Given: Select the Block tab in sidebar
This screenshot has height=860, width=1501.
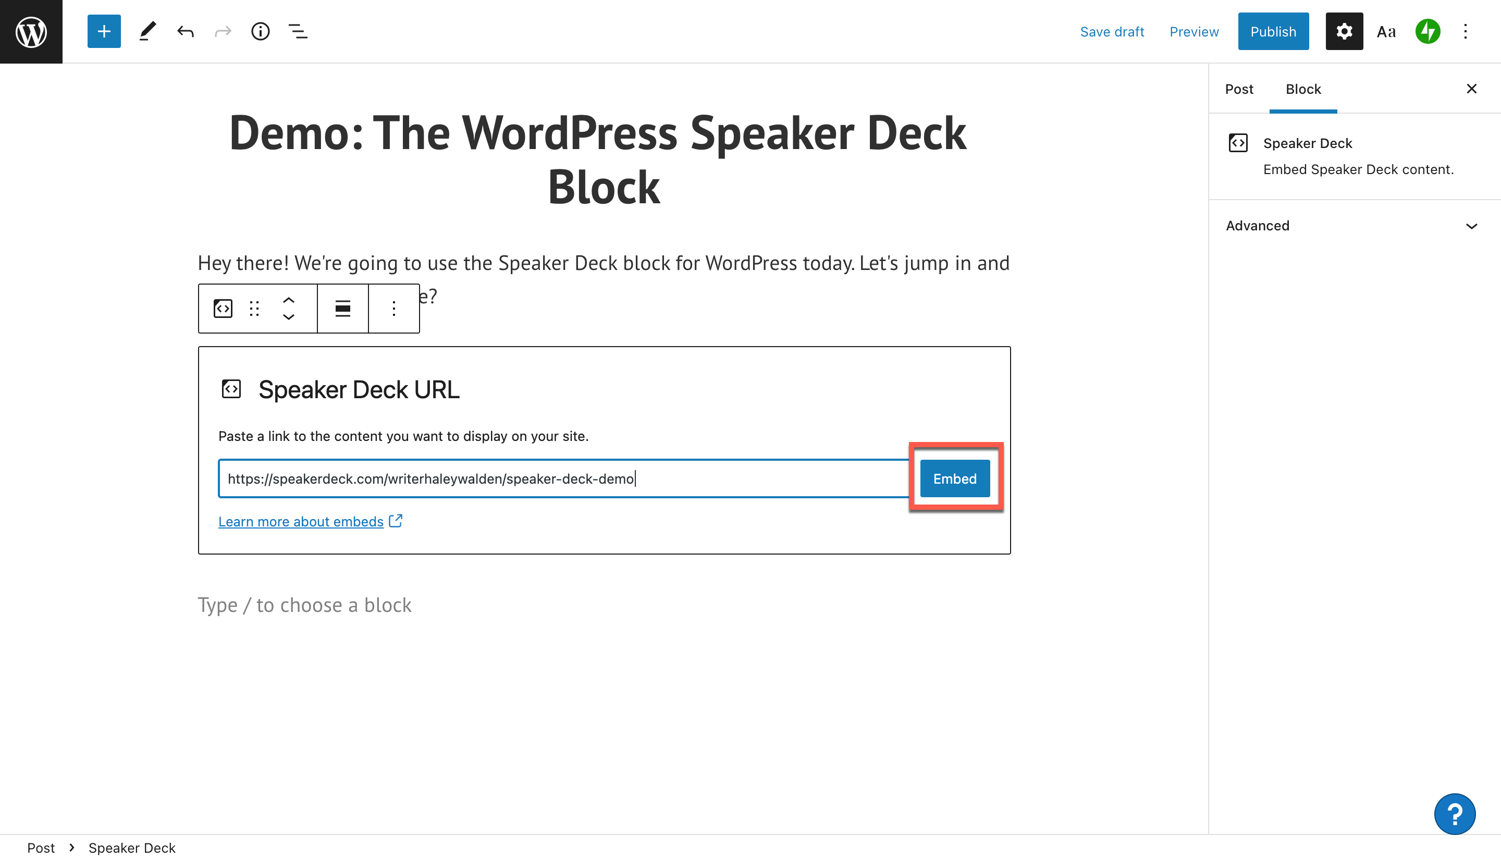Looking at the screenshot, I should 1303,89.
